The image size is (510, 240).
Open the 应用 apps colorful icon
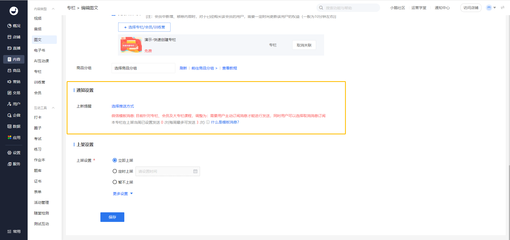[x=10, y=138]
